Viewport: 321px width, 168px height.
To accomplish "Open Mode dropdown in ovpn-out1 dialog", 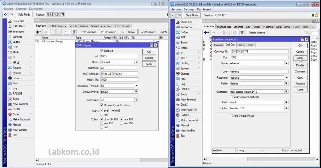I will [x=286, y=63].
